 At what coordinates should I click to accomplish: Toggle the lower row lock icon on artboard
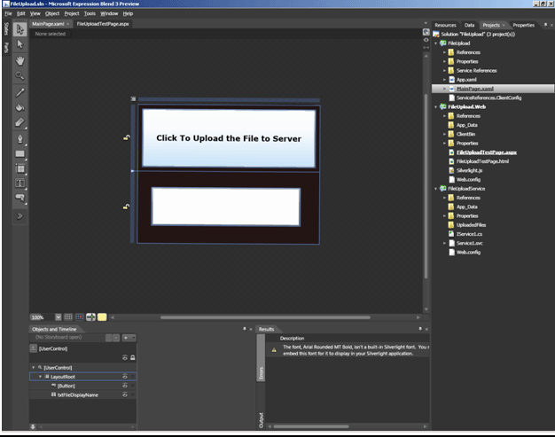coord(127,207)
